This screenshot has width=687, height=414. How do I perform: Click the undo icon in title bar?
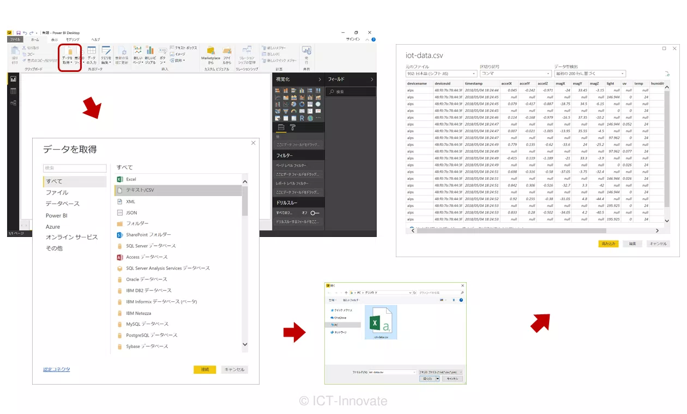[25, 33]
